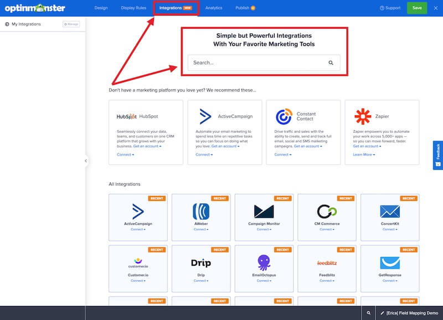Click Zapier Get an account link
Screen dimensions: 443x320
point(367,146)
